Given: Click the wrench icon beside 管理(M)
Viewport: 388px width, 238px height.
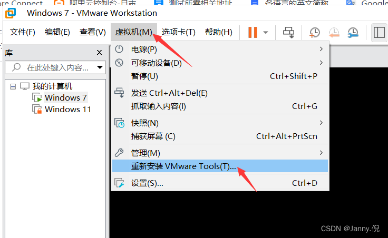Looking at the screenshot, I should (119, 153).
